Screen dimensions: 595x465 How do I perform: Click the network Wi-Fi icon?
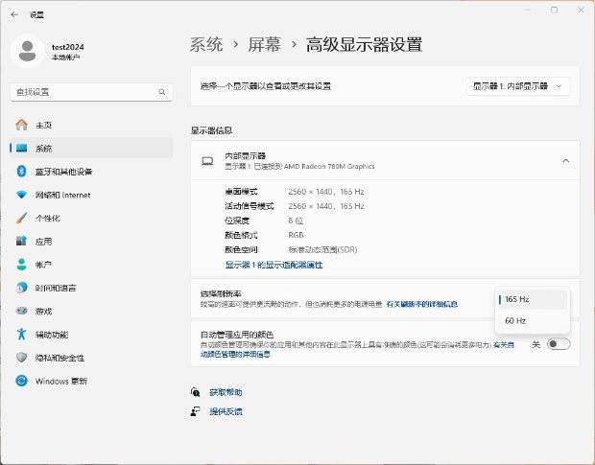click(22, 195)
